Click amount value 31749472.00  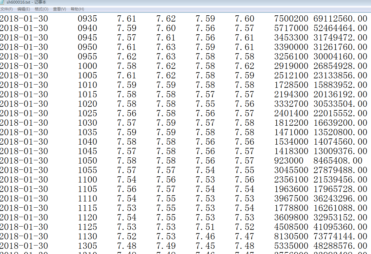coord(341,38)
